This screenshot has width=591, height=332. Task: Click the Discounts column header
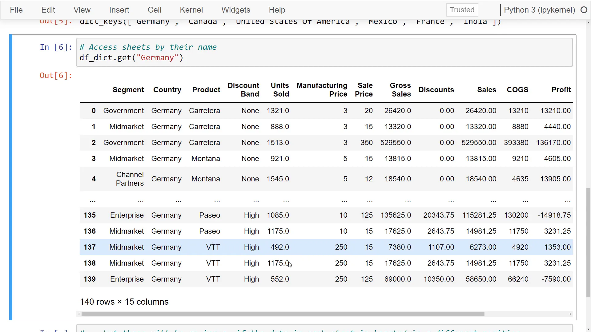click(x=436, y=90)
